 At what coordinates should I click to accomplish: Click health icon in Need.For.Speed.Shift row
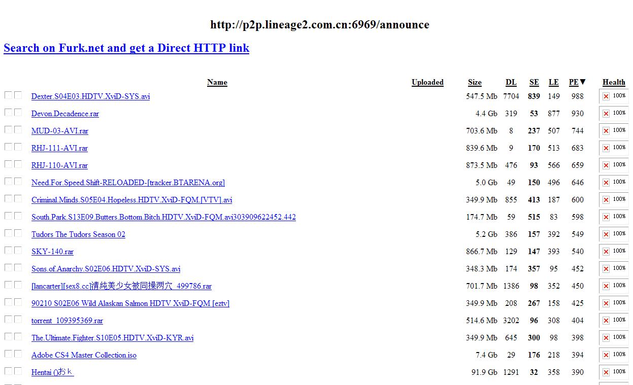(606, 183)
